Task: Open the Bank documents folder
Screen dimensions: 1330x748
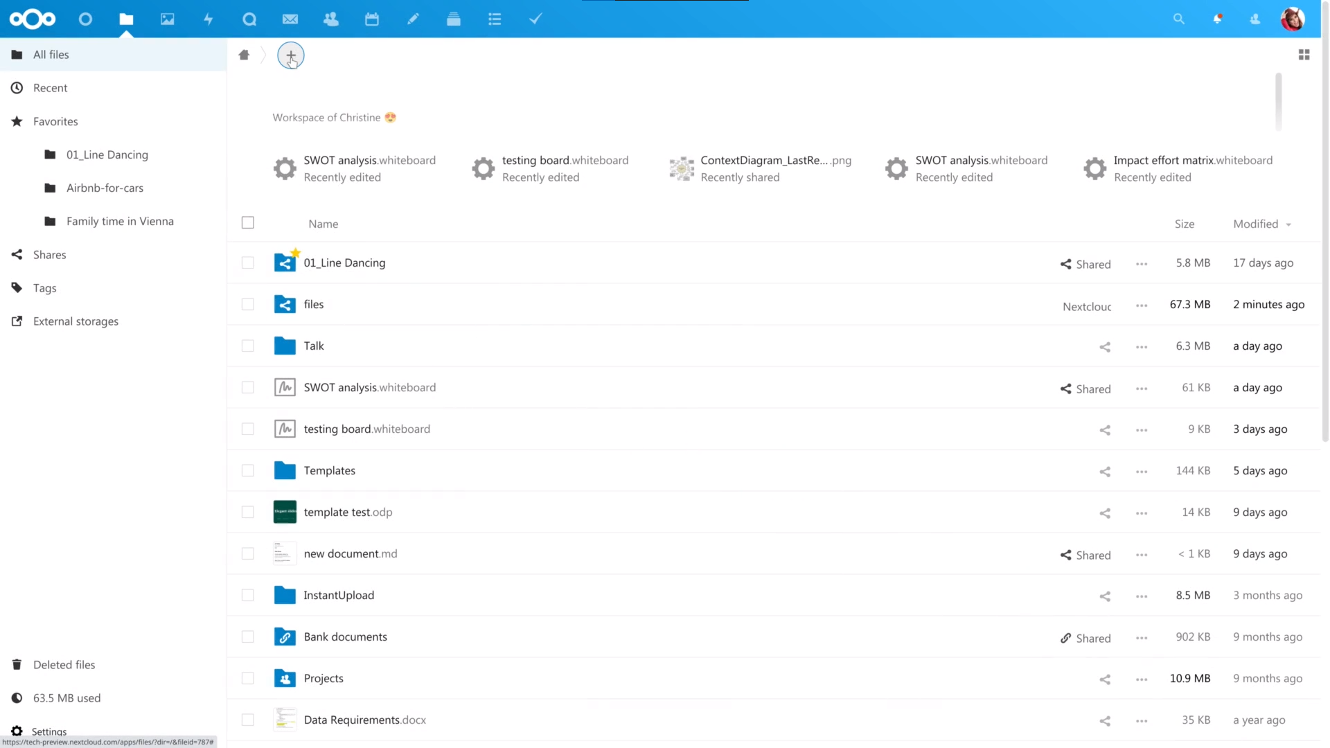Action: tap(345, 637)
